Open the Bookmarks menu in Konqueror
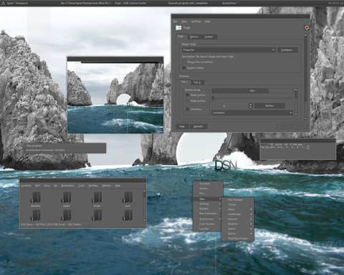Image resolution: width=344 pixels, height=275 pixels. click(x=67, y=185)
